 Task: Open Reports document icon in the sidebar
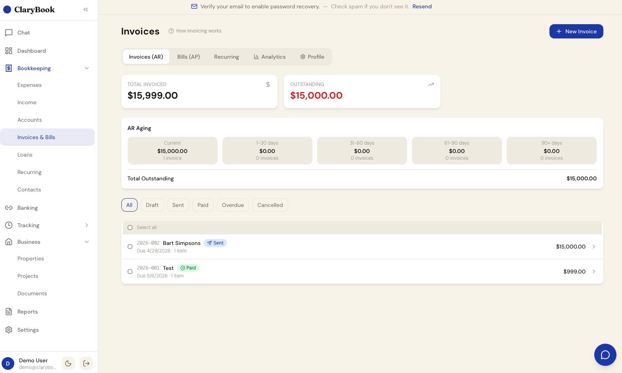(x=9, y=312)
